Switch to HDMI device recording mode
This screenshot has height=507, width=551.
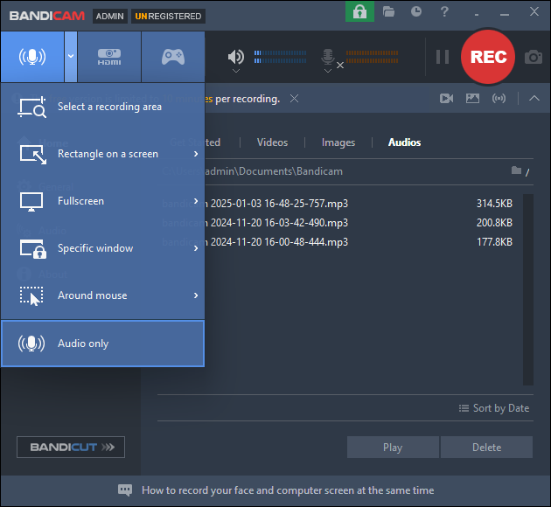[109, 57]
